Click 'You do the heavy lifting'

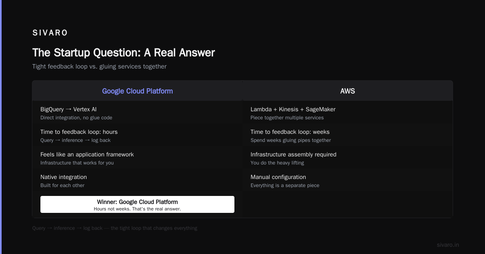(x=277, y=163)
